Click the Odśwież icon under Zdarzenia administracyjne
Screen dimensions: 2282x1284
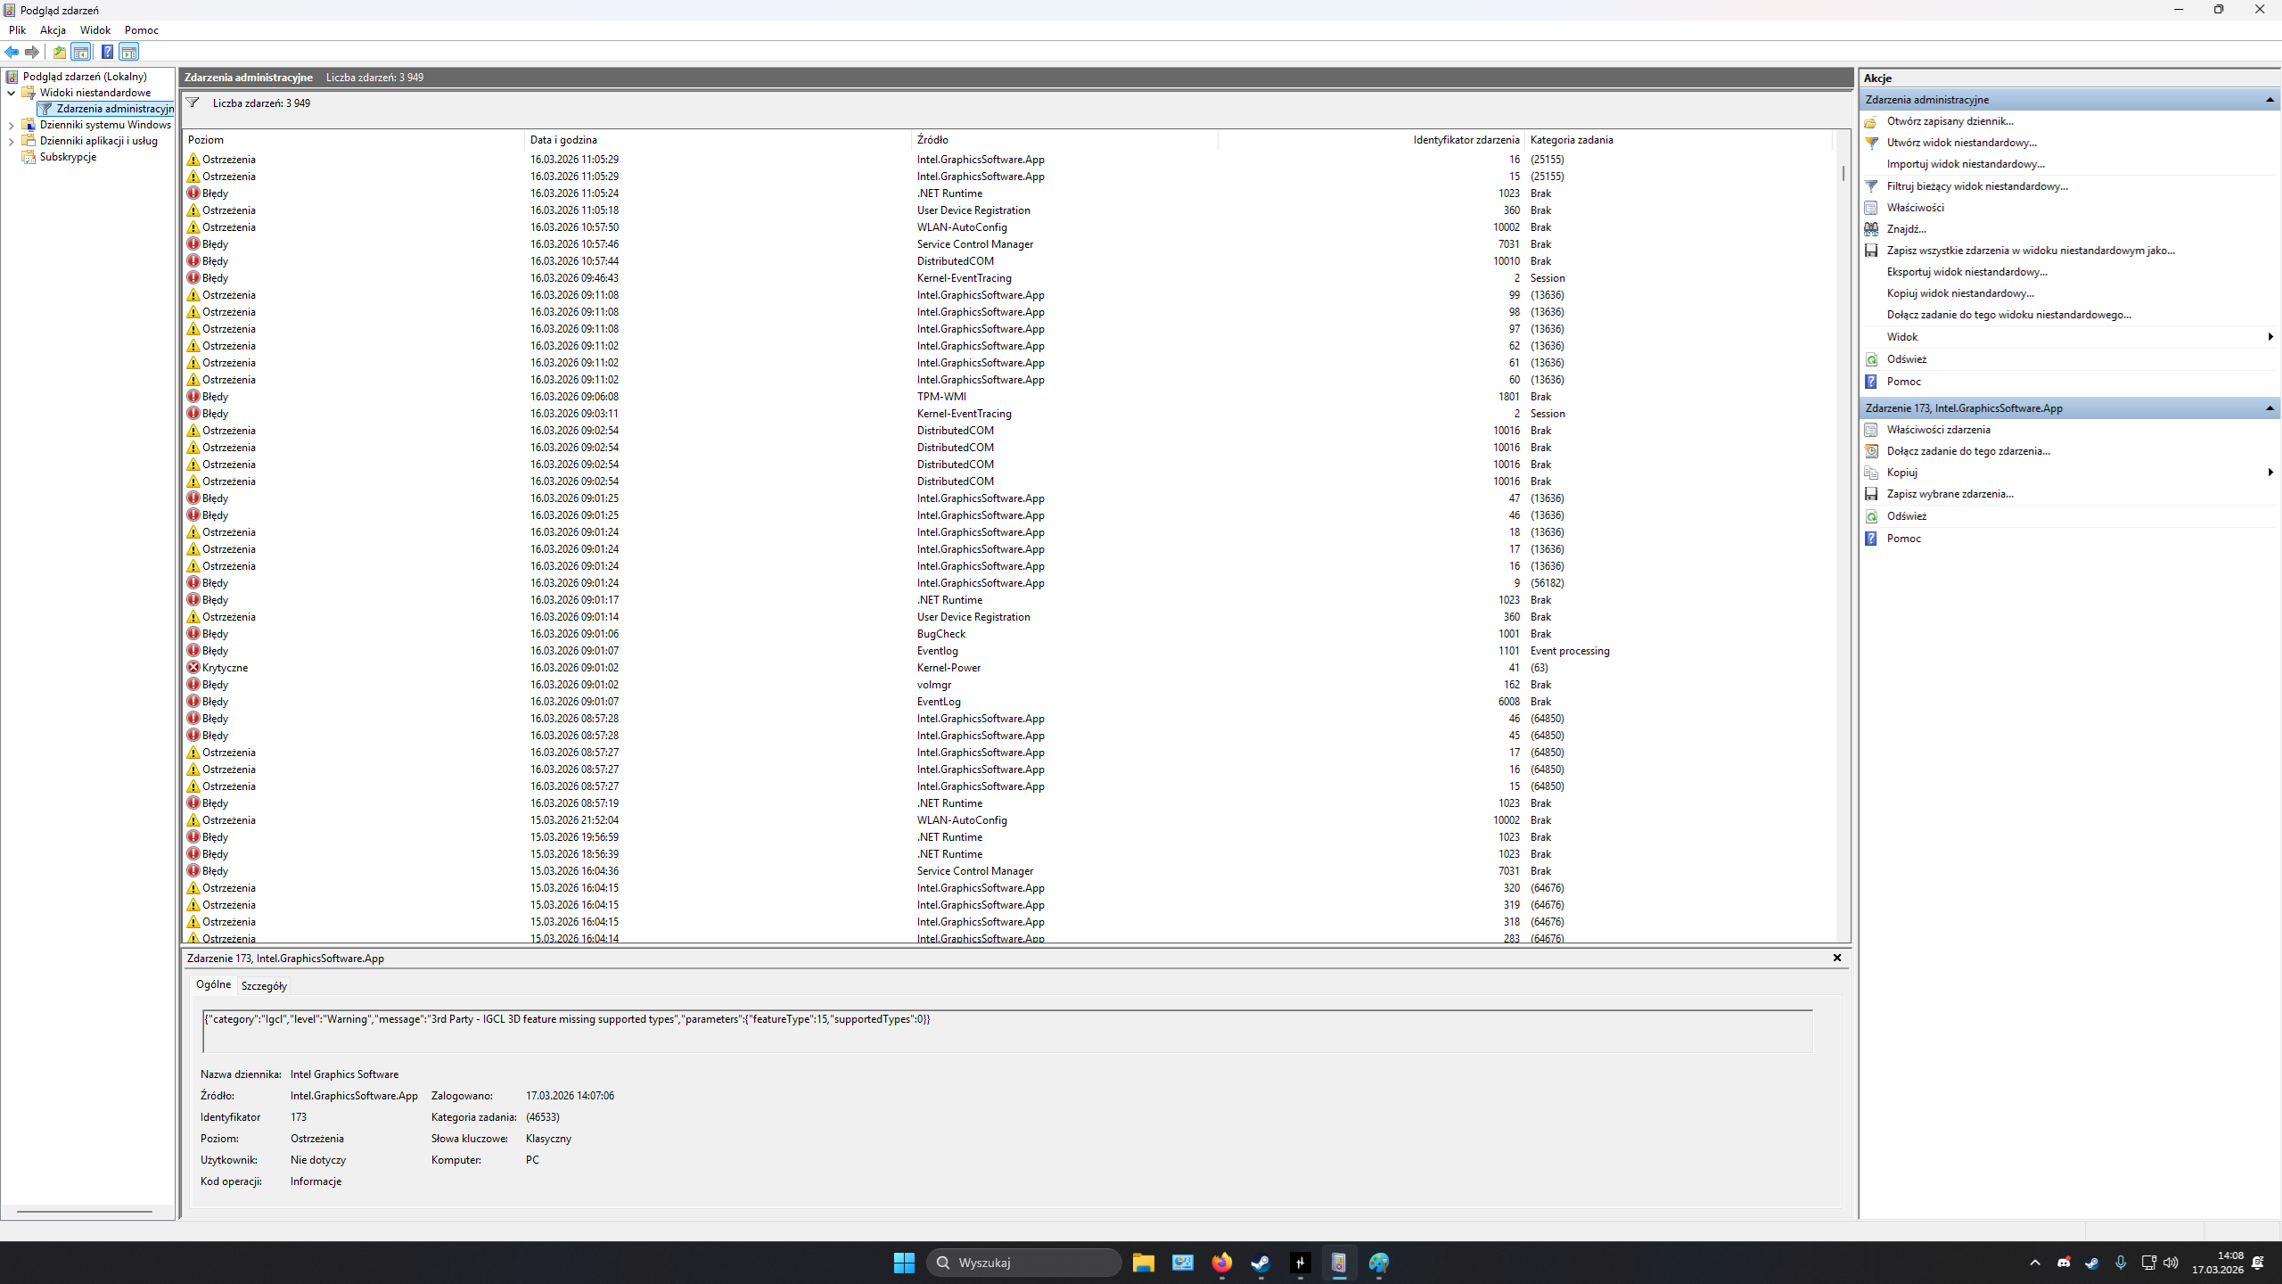(1871, 359)
